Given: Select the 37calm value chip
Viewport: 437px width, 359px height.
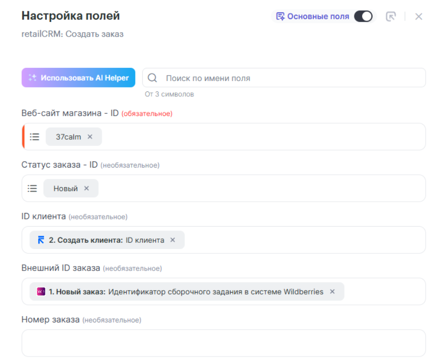Looking at the screenshot, I should pos(68,137).
